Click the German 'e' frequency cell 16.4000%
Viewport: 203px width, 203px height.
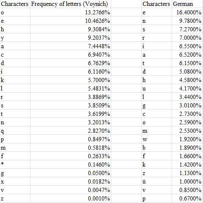click(x=187, y=12)
